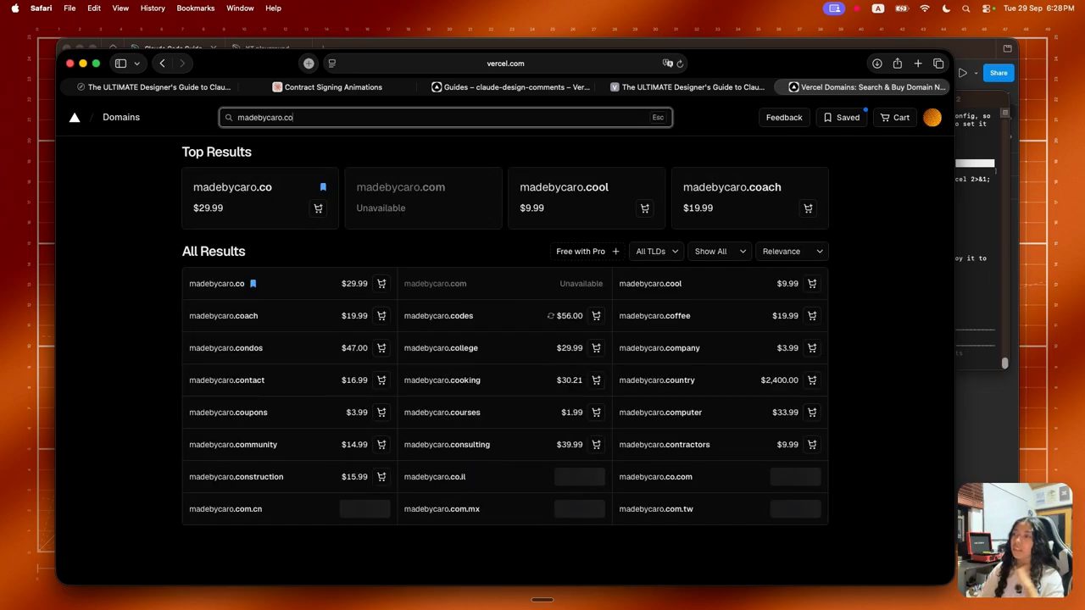The width and height of the screenshot is (1085, 610).
Task: Add madebycaro.coffee to cart from All Results
Action: (x=811, y=316)
